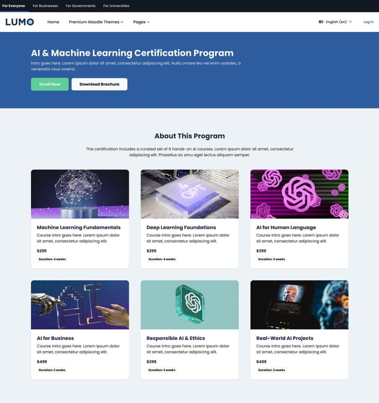
Task: Open the English (en) language dropdown
Action: [x=336, y=22]
